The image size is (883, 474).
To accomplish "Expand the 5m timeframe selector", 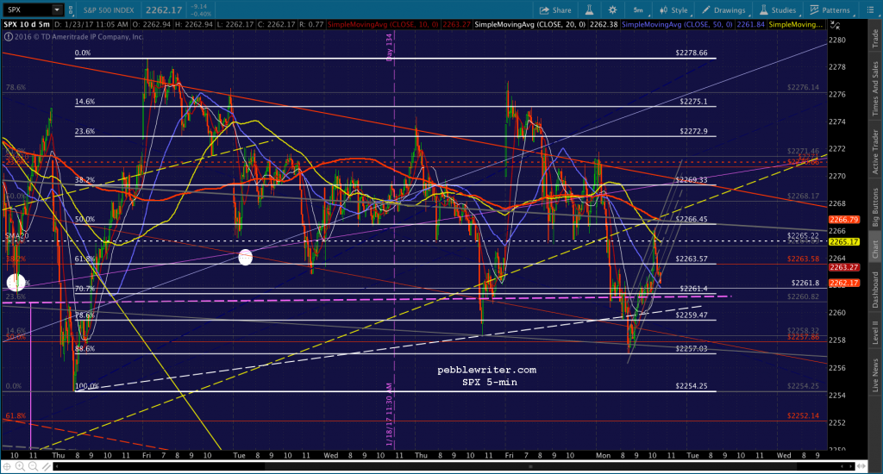I will pos(639,10).
